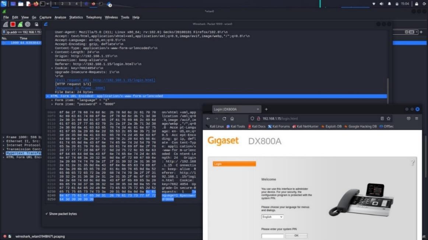Bookmark page with the star icon
Viewport: 428px width, 240px height.
pos(389,119)
